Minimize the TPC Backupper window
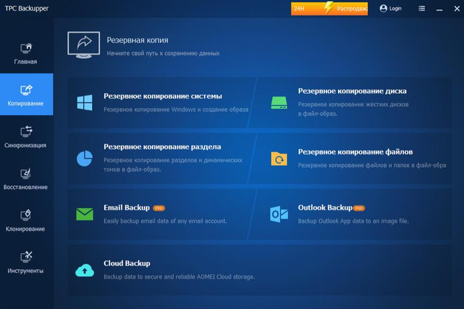The image size is (464, 309). click(439, 9)
